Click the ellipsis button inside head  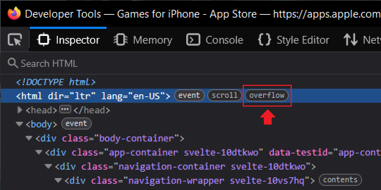click(65, 109)
